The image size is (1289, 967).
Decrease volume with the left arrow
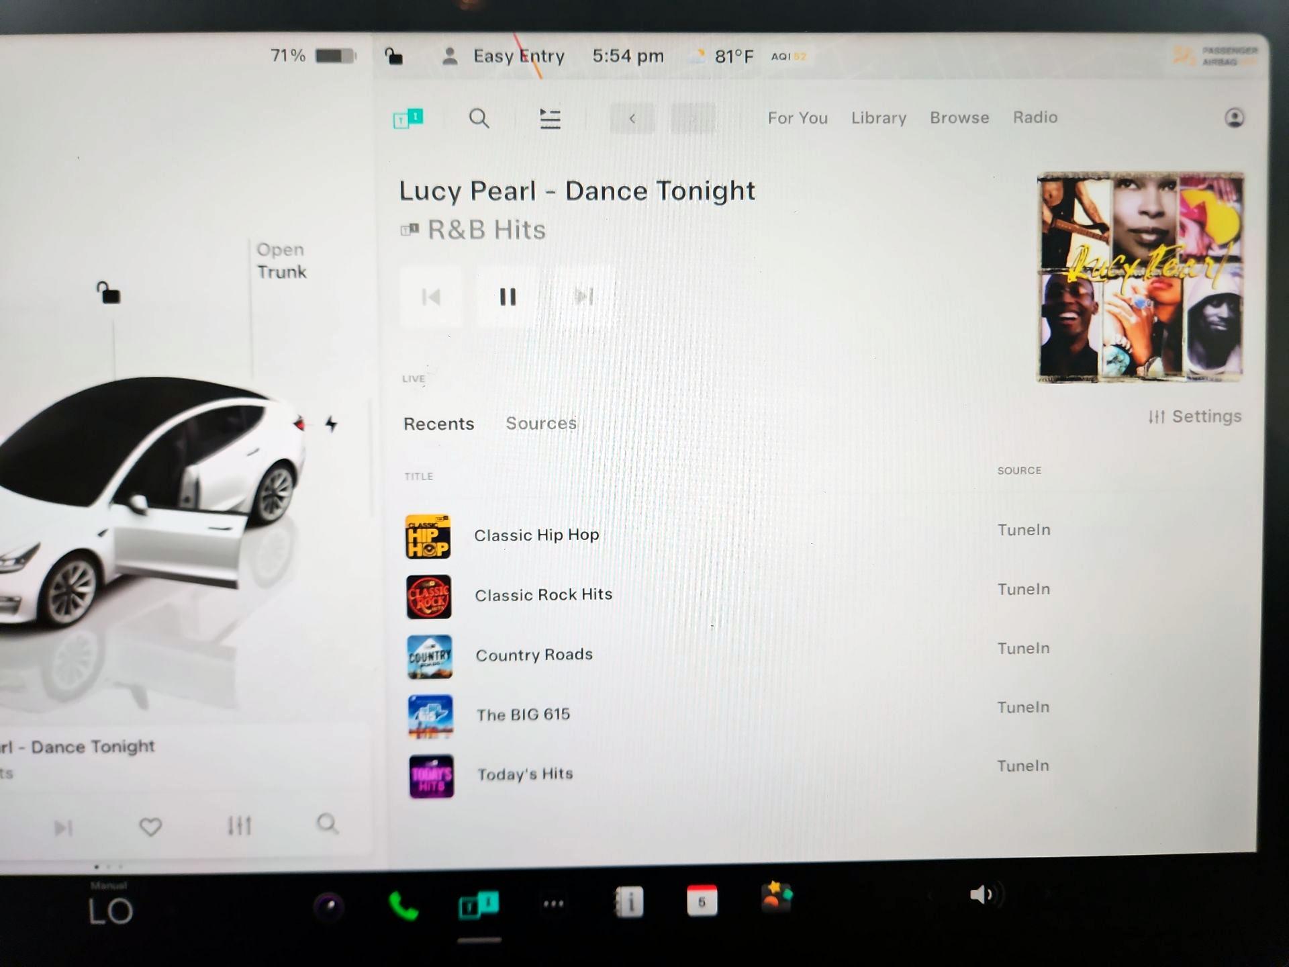pos(932,895)
